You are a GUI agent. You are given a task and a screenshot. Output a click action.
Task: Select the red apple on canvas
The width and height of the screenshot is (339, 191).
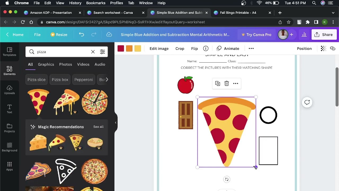click(186, 85)
